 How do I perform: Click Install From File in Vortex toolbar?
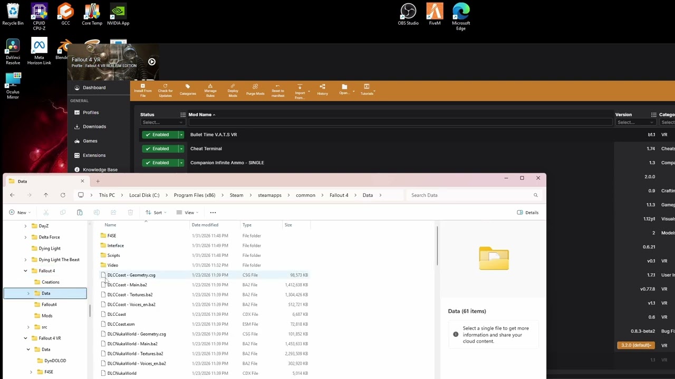(142, 90)
